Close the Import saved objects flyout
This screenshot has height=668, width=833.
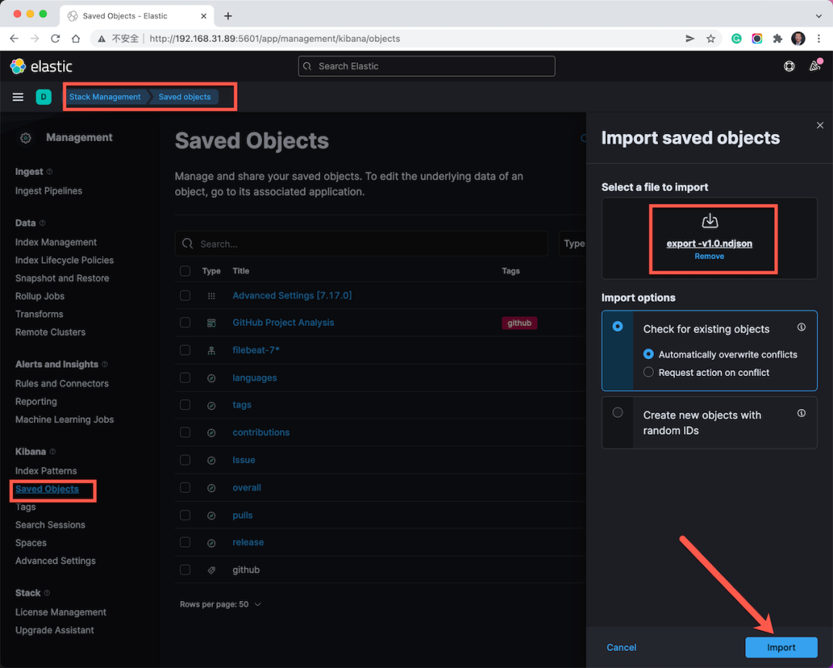click(820, 126)
